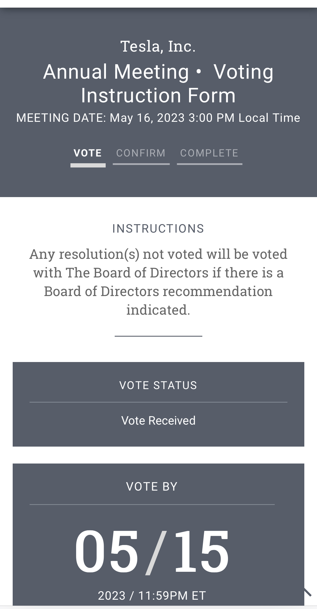The image size is (317, 609).
Task: Tap the VOTE STATUS panel header
Action: [x=158, y=385]
